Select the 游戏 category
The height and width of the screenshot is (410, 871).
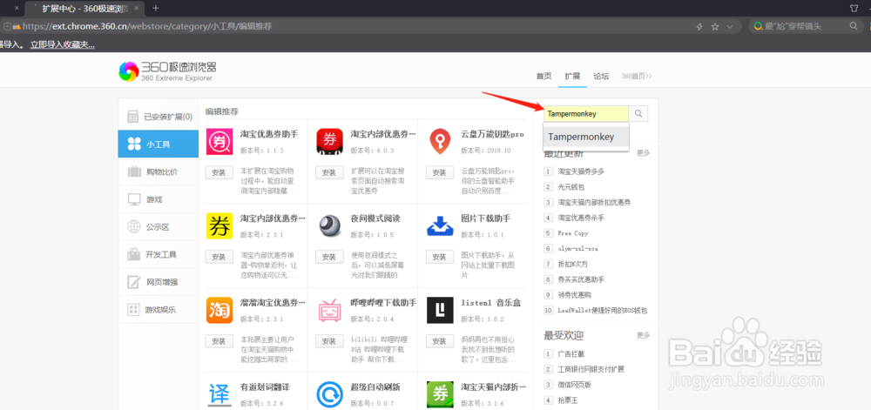tap(159, 199)
